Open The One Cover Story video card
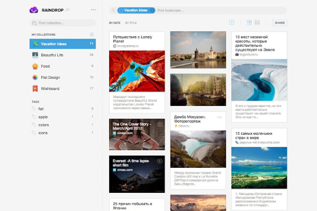The width and height of the screenshot is (317, 211). 137,134
